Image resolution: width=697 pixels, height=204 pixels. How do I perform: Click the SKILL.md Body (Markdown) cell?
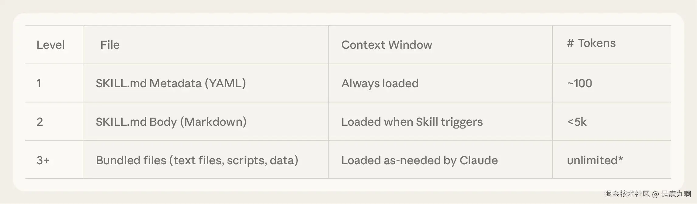(x=171, y=122)
